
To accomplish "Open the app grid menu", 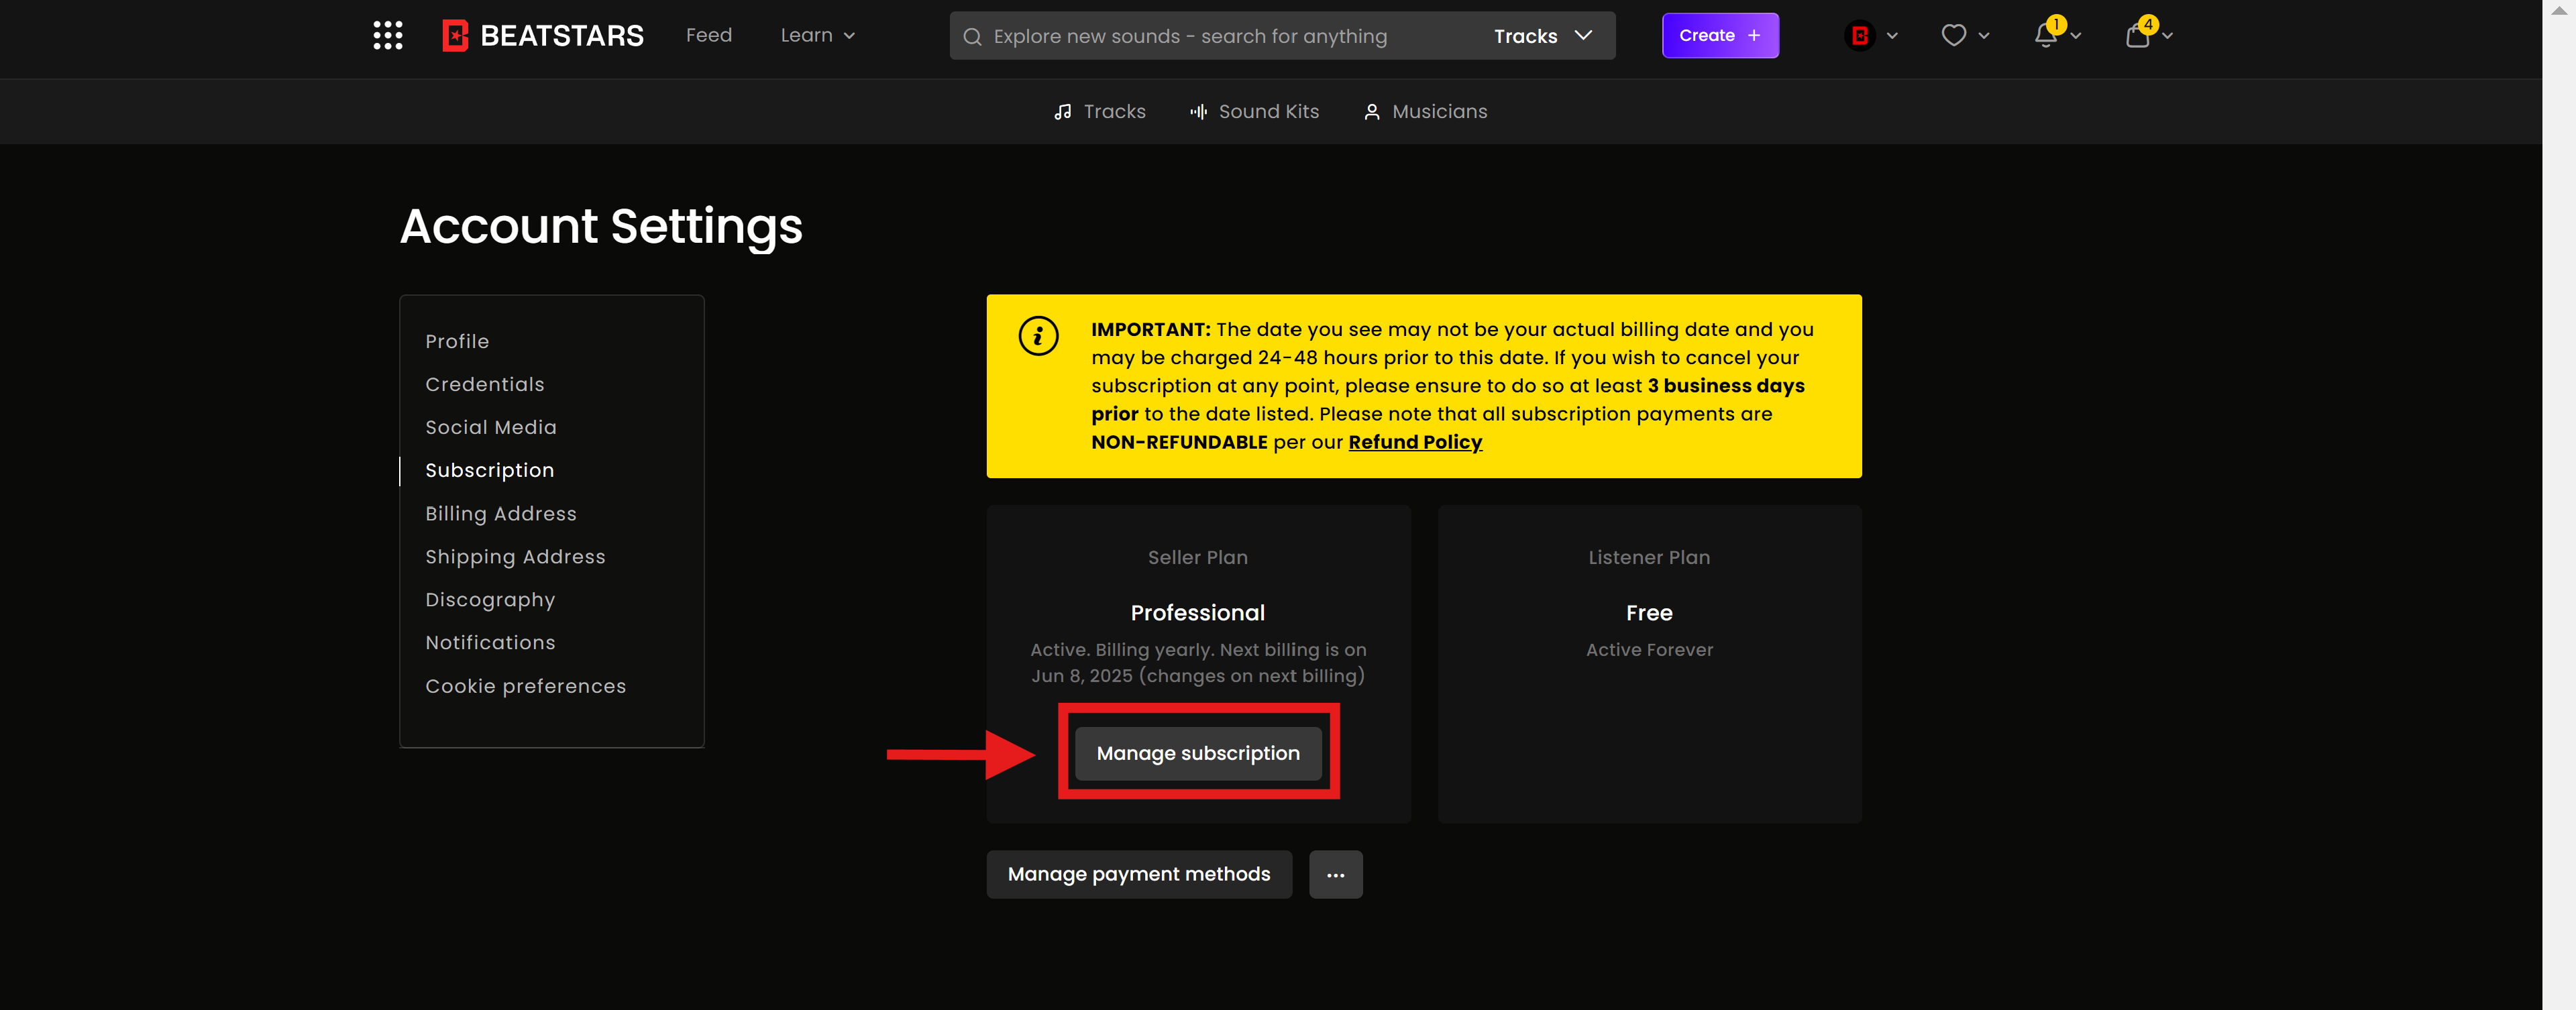I will pos(387,35).
